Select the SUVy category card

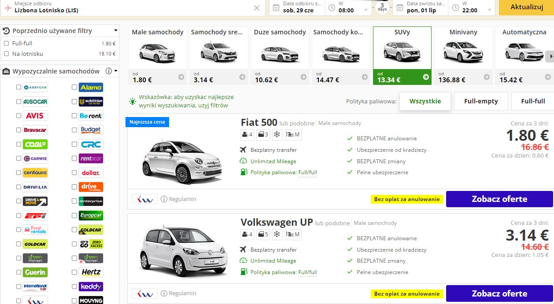[402, 55]
